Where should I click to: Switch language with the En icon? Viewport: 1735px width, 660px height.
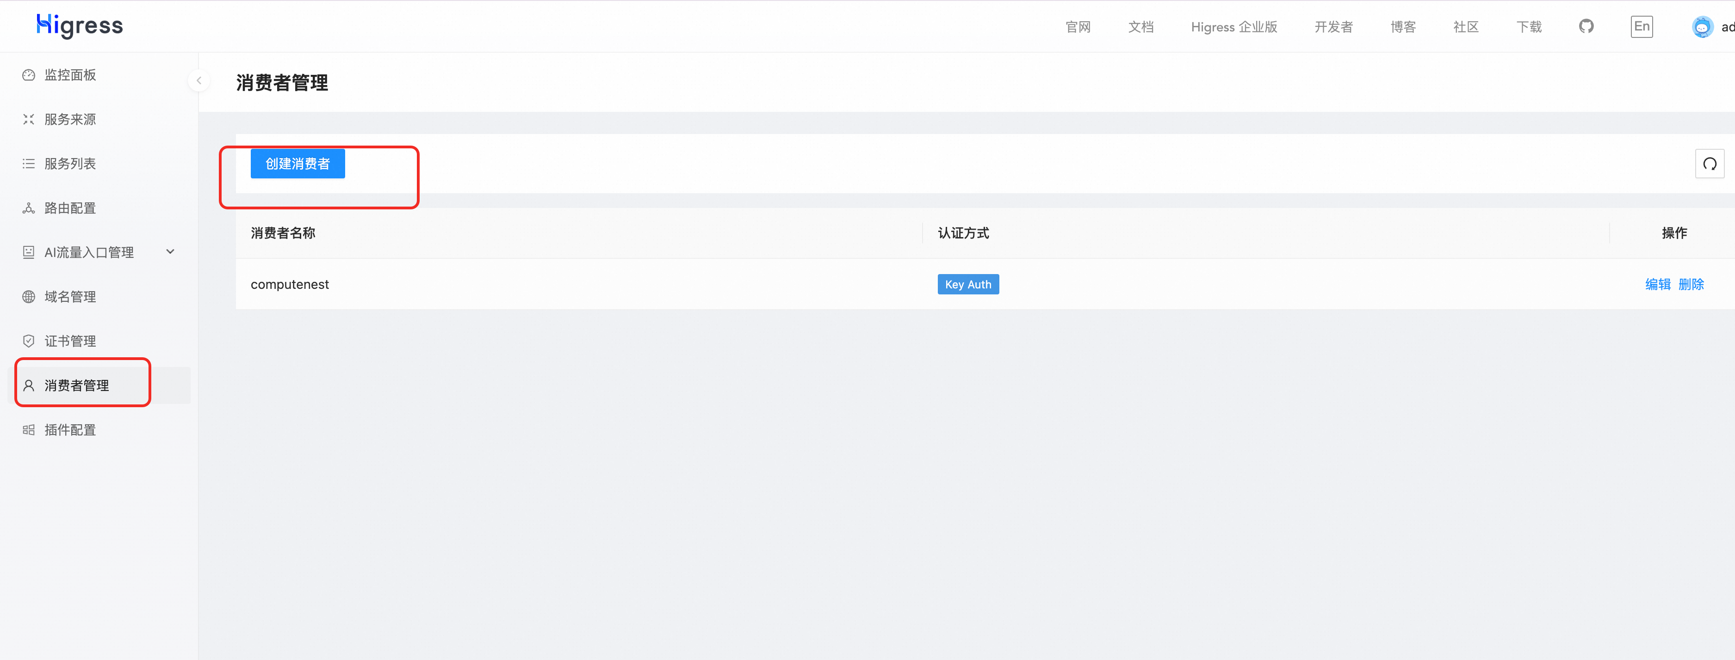pyautogui.click(x=1641, y=26)
